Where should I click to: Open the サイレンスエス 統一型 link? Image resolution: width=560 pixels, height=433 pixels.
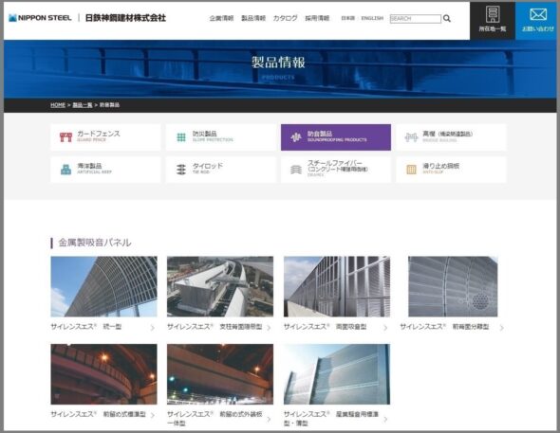86,327
